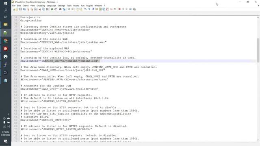Click the Replace toolbar icon
Screen dimensions: 260x146
[64, 9]
